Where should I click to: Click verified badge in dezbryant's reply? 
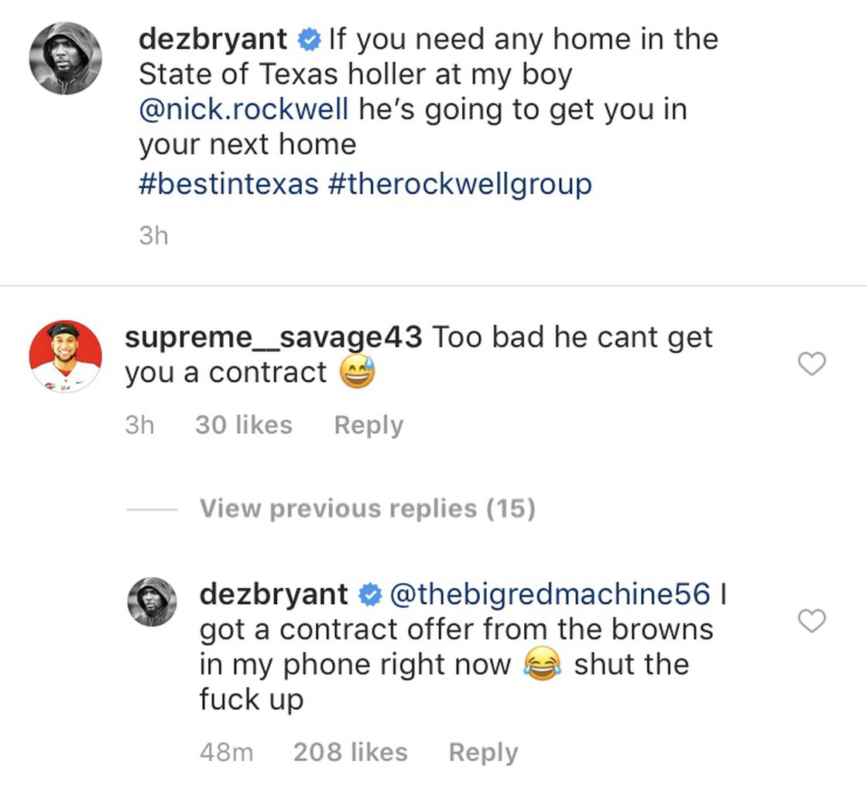click(370, 595)
